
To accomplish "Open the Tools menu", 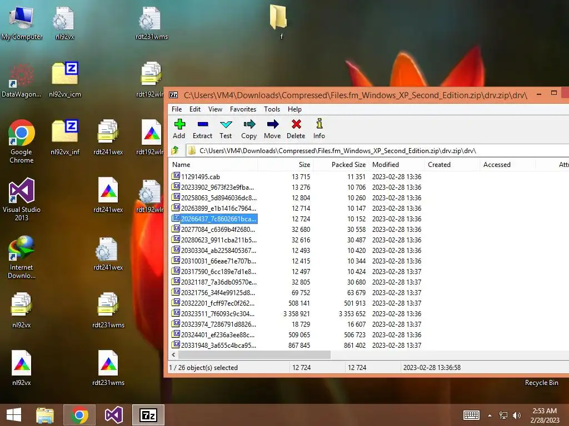I will pos(272,109).
